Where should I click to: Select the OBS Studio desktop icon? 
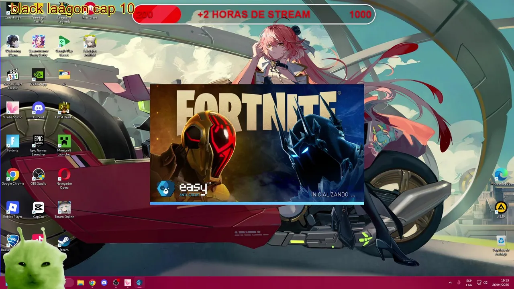(x=39, y=177)
